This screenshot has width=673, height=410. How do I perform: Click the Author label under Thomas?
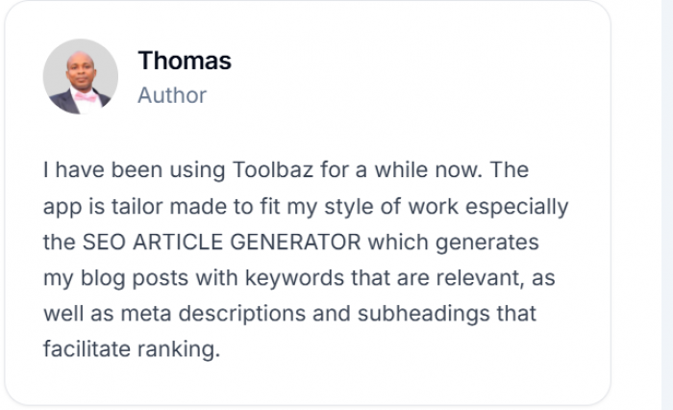point(172,95)
